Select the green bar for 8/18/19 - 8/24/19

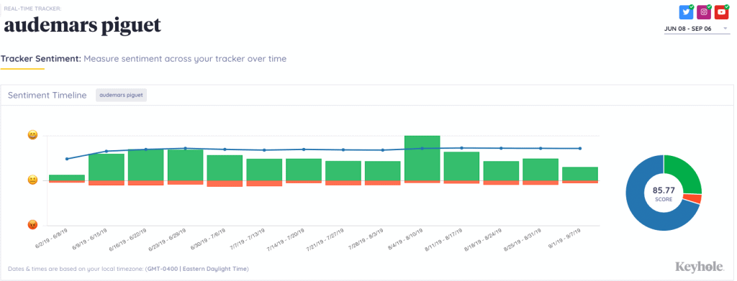[501, 171]
